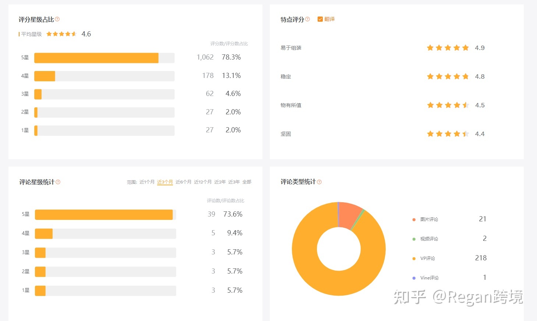Select the 近6个月 range tab

pyautogui.click(x=183, y=182)
